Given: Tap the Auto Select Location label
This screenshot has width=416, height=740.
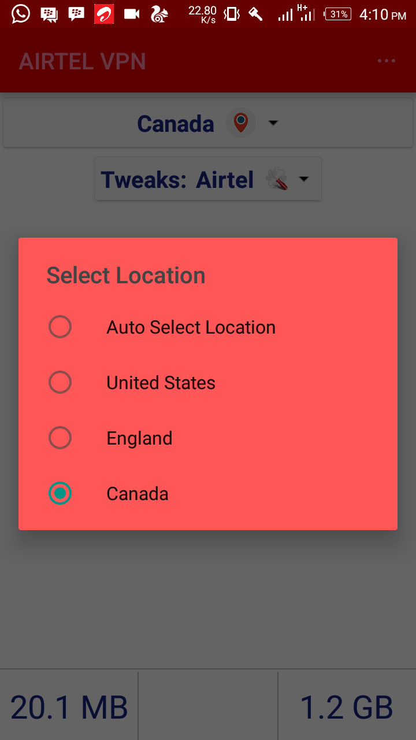Looking at the screenshot, I should (191, 327).
